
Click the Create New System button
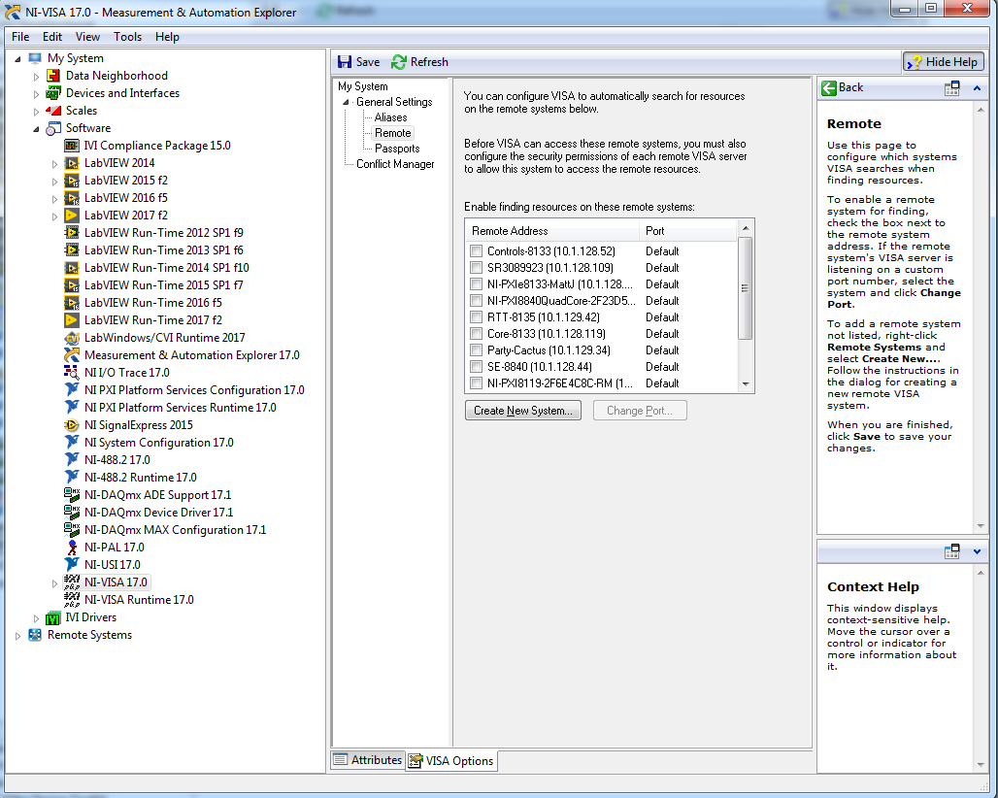[523, 411]
